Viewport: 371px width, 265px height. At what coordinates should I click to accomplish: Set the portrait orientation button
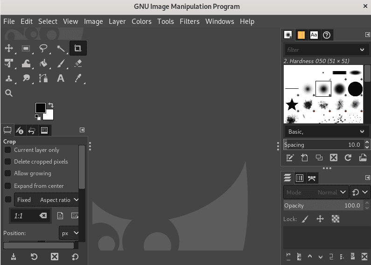[x=60, y=215]
